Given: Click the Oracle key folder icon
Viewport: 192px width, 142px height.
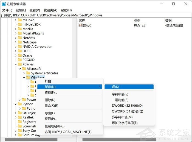Looking at the screenshot, I should (20, 55).
